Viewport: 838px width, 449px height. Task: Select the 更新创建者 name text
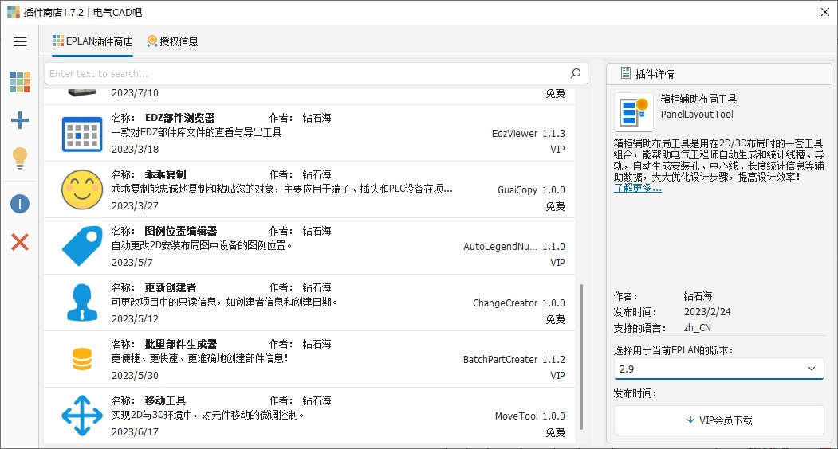171,287
